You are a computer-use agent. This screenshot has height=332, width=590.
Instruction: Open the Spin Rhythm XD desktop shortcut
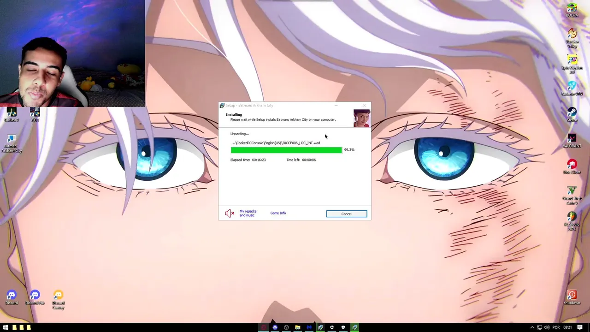tap(572, 65)
